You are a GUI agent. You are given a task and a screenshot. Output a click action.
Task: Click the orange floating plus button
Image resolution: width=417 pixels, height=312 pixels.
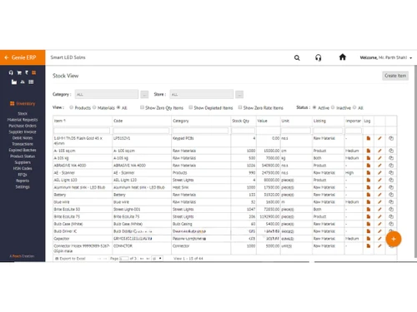pos(394,239)
